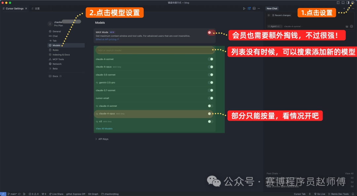Expand the API Keys section
The width and height of the screenshot is (357, 196).
[102, 139]
